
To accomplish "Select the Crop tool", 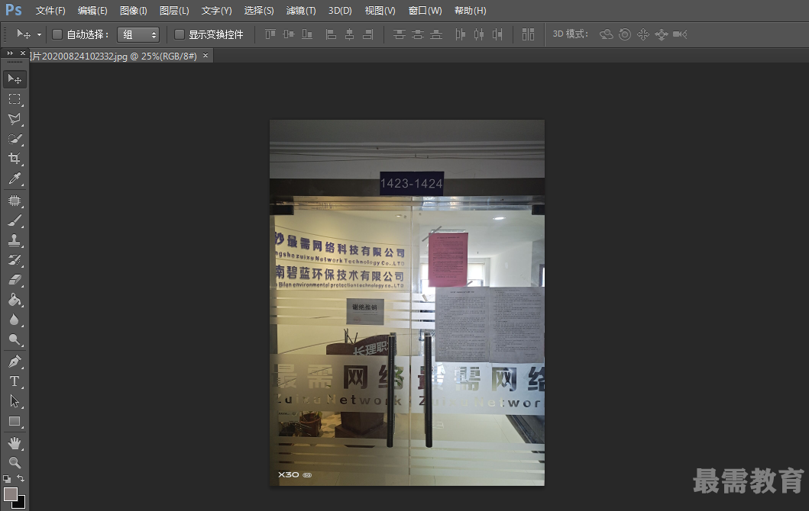I will tap(15, 159).
